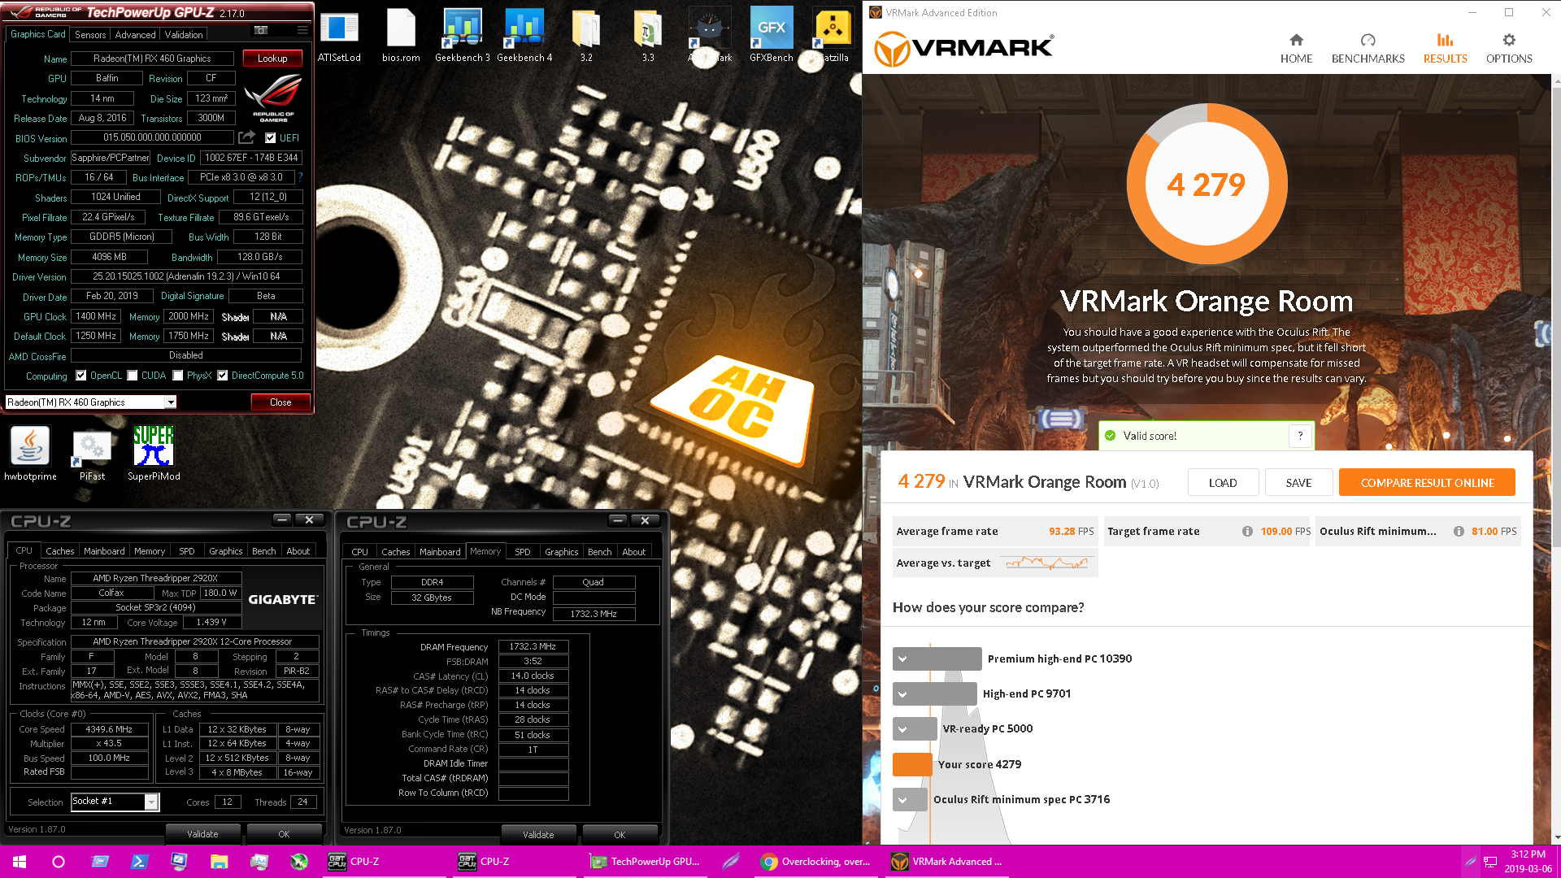
Task: Switch to Advanced tab in GPU-Z
Action: (x=135, y=34)
